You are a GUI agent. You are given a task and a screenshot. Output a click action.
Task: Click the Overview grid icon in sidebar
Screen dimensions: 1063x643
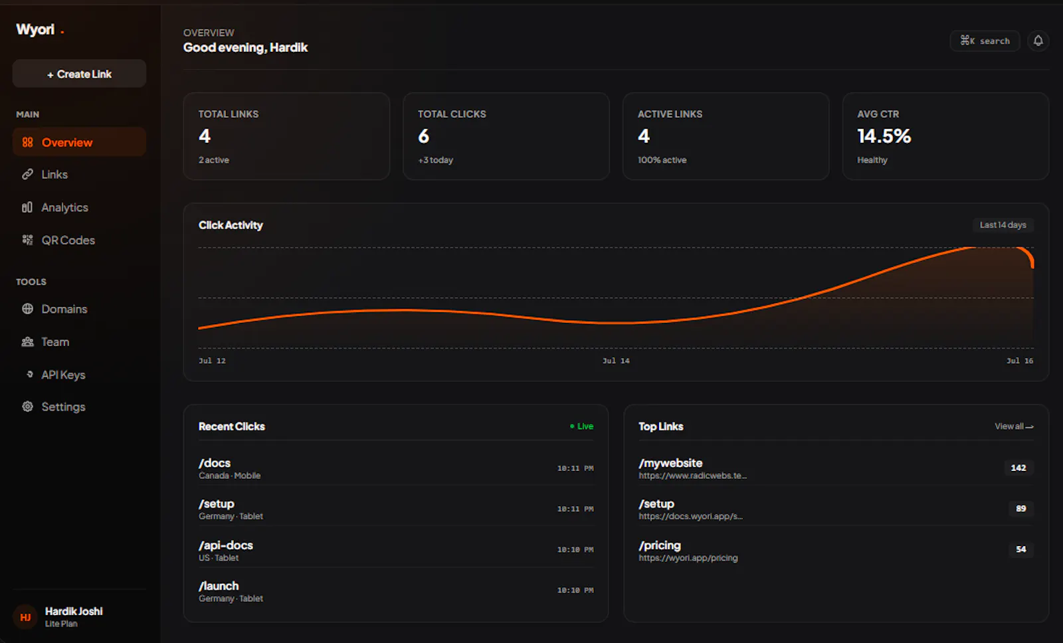click(27, 142)
